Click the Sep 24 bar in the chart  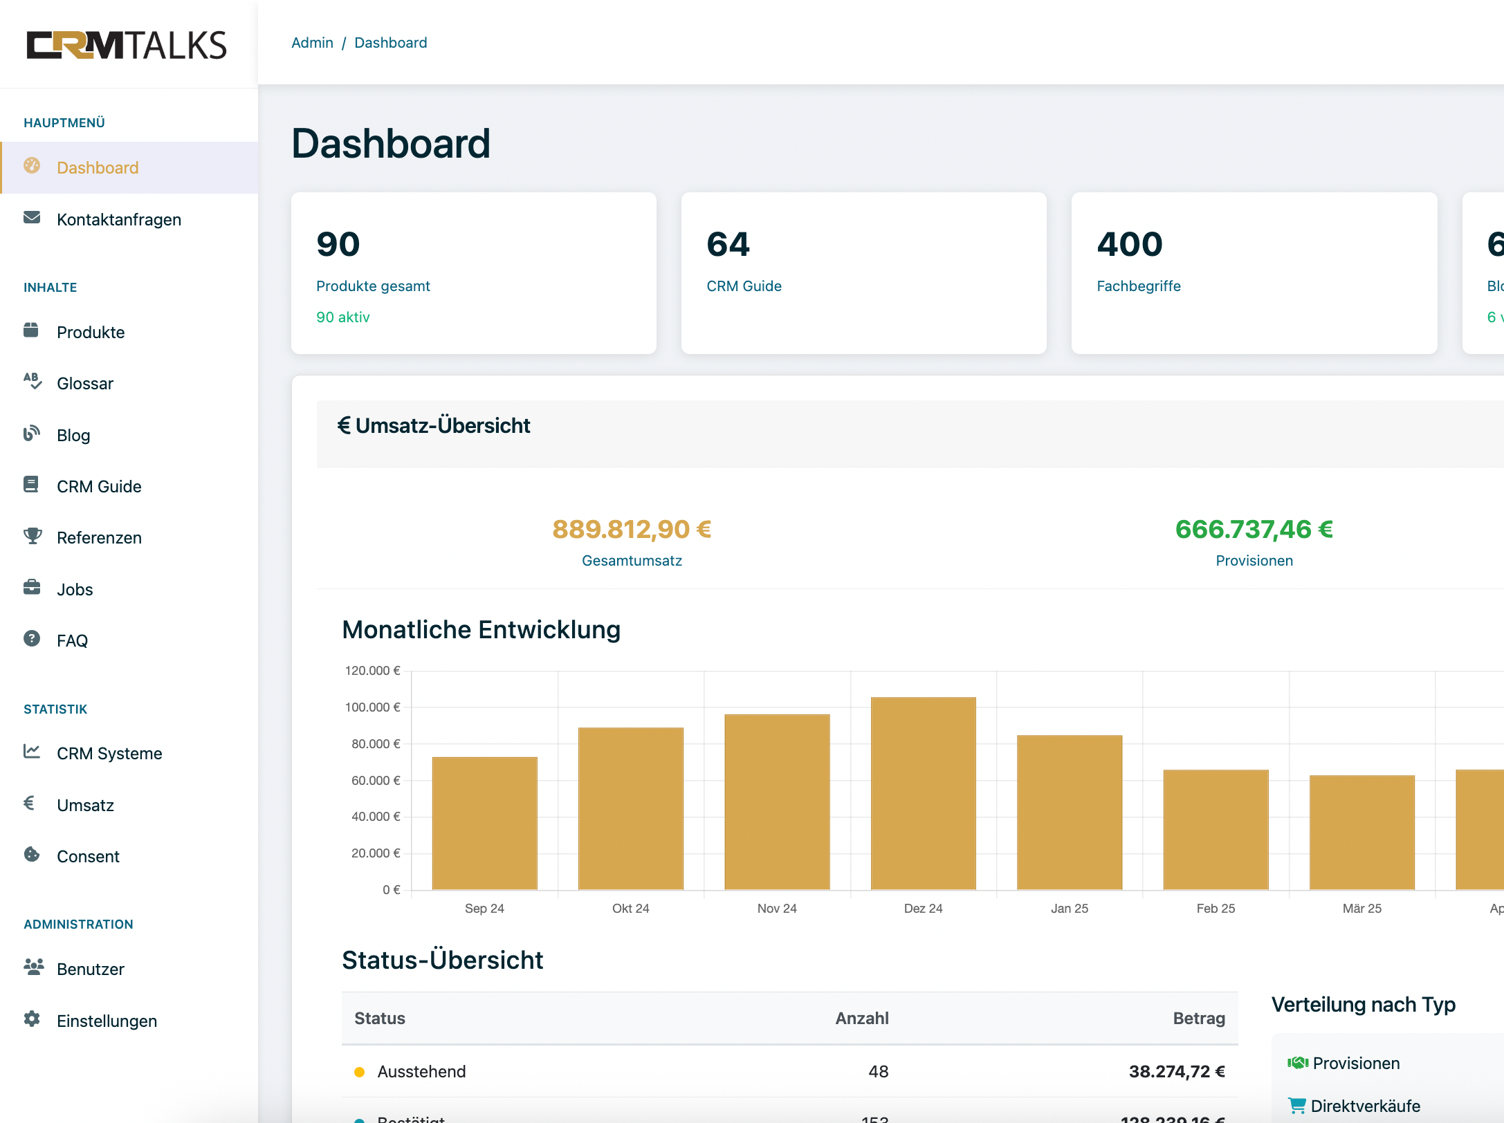(x=485, y=823)
